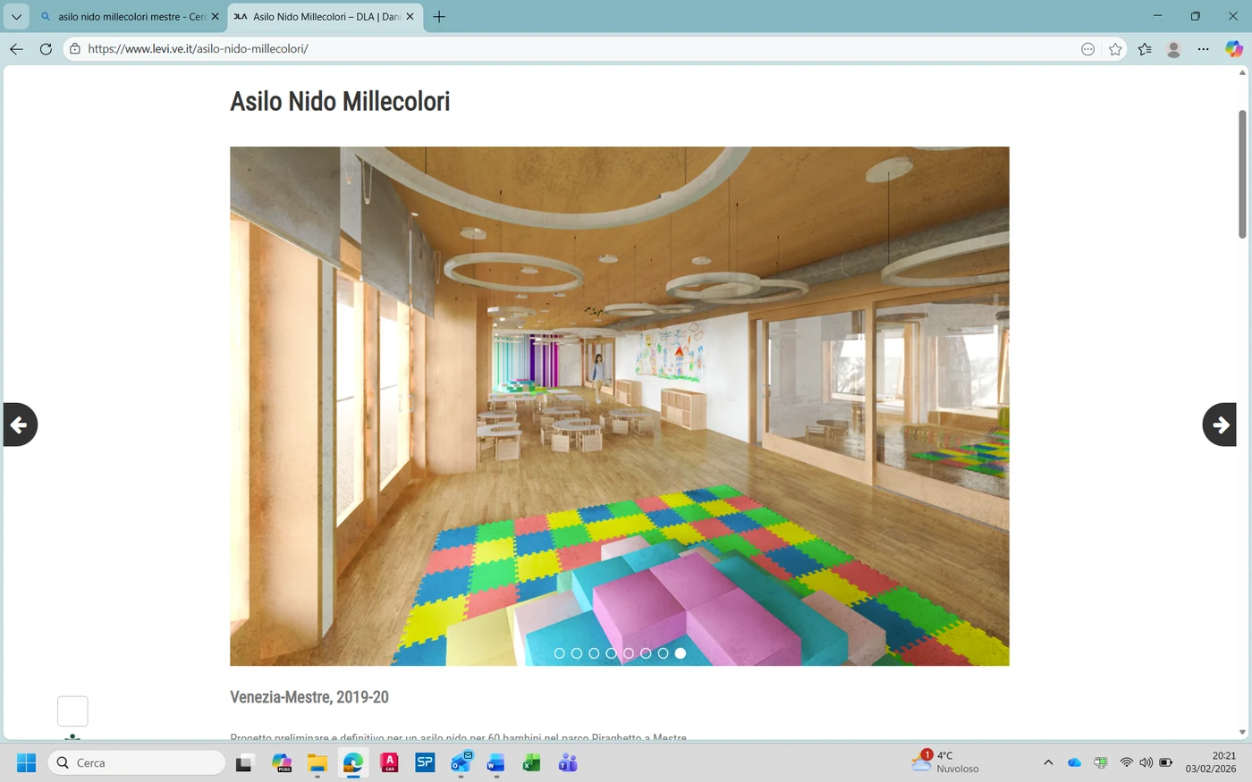This screenshot has height=782, width=1252.
Task: Select the "Asilo Nido Millecolori – DLA" tab
Action: pyautogui.click(x=326, y=17)
